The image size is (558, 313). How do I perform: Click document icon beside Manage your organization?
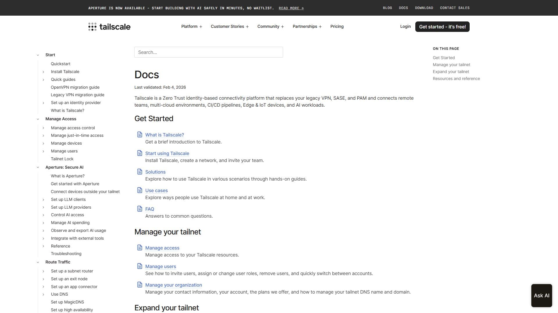(x=140, y=285)
